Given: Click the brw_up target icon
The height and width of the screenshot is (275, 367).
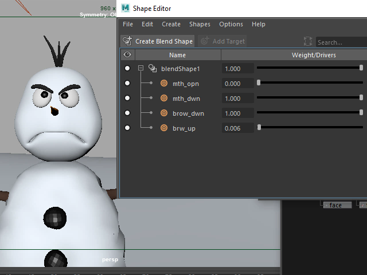Looking at the screenshot, I should tap(164, 128).
